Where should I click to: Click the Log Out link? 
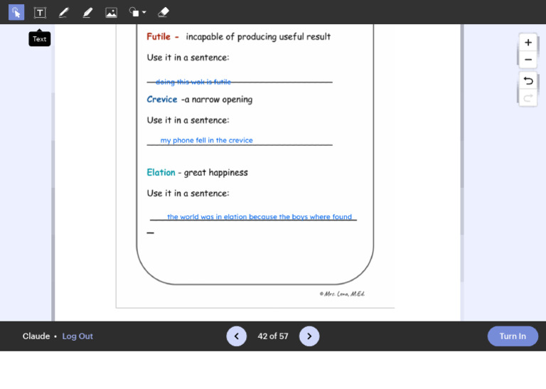click(x=77, y=336)
